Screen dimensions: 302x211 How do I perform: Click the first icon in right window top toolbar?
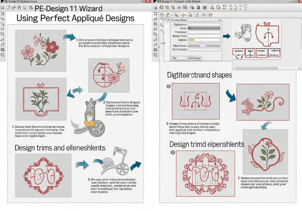(155, 7)
